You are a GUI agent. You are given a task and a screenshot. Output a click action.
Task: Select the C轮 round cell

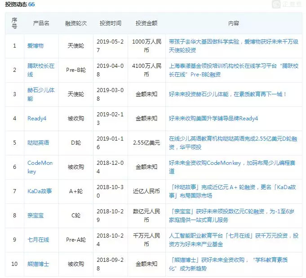click(x=76, y=216)
